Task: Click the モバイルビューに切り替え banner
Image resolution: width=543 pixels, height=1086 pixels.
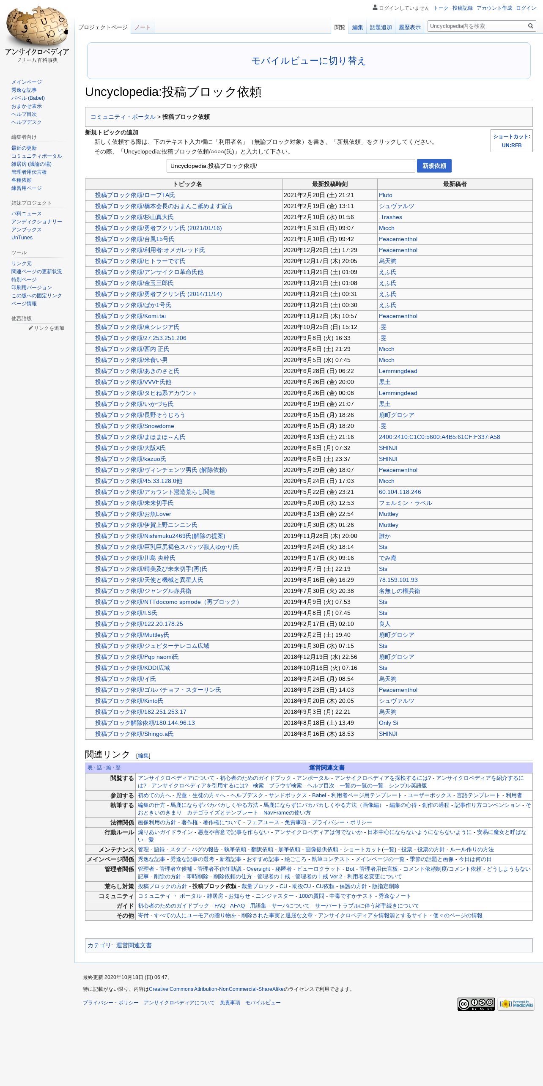Action: click(x=309, y=61)
